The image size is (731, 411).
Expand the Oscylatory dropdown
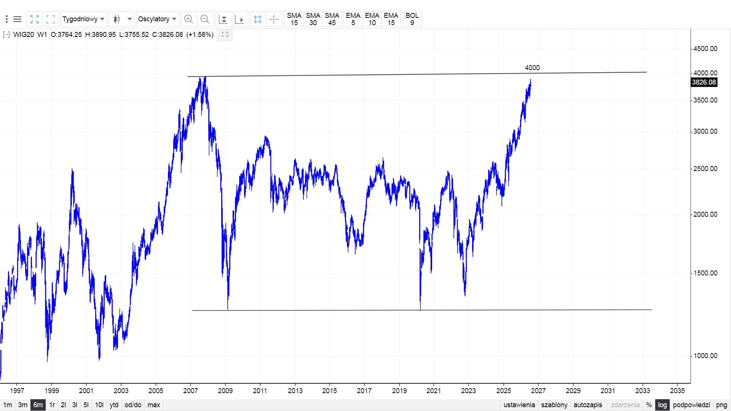[157, 19]
